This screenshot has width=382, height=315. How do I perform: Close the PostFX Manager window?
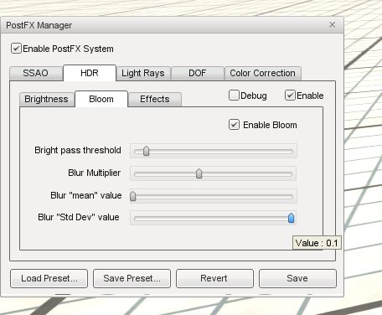pos(332,25)
